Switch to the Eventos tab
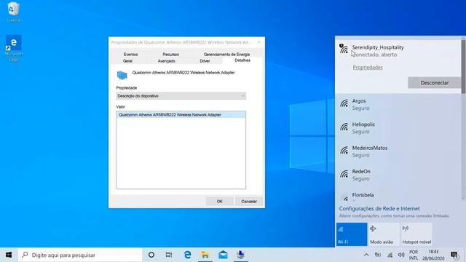This screenshot has width=466, height=262. point(131,55)
